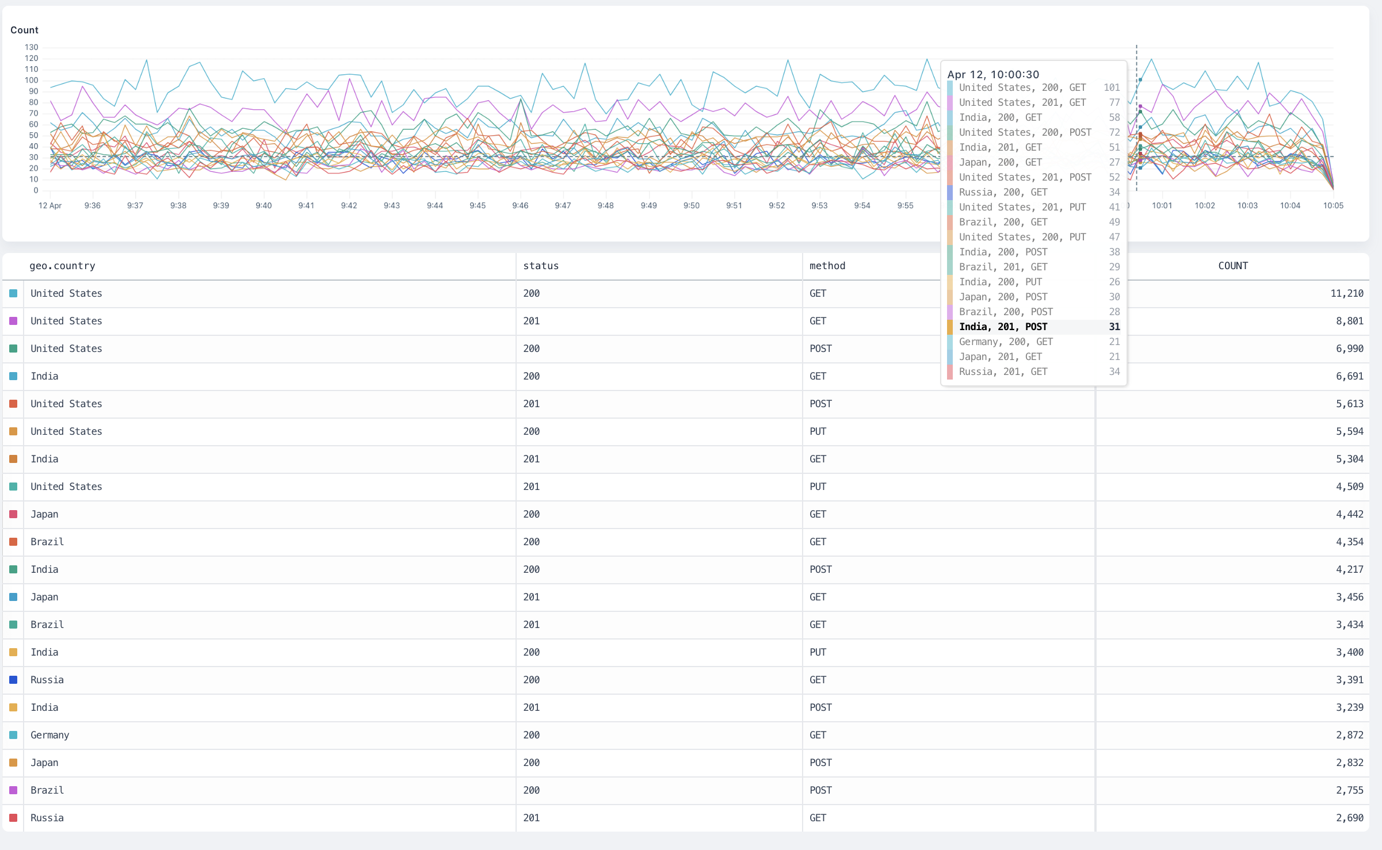Click the Russia 200 GET row color swatch
Viewport: 1382px width, 850px height.
[x=13, y=680]
